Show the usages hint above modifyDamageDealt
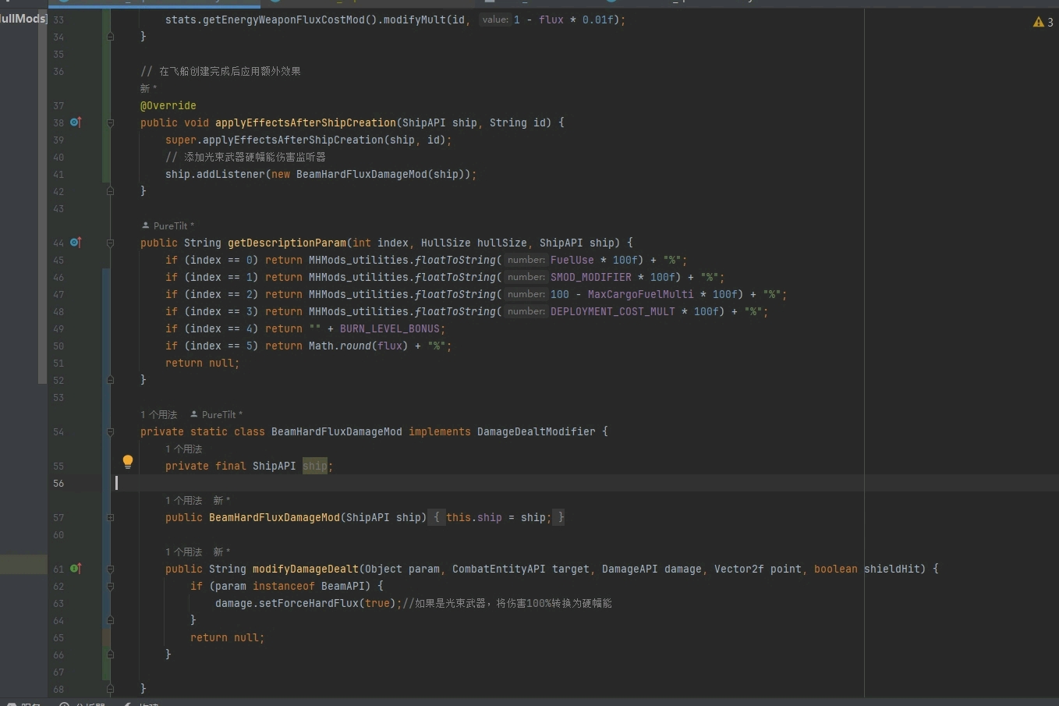 click(x=184, y=552)
